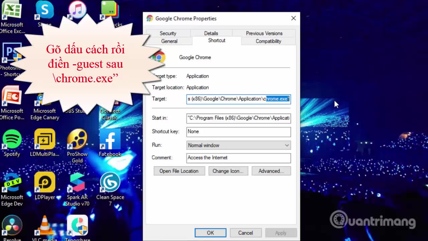Launch ProShow Gold desktop icon
Viewport: 428px width, 241px height.
77,146
